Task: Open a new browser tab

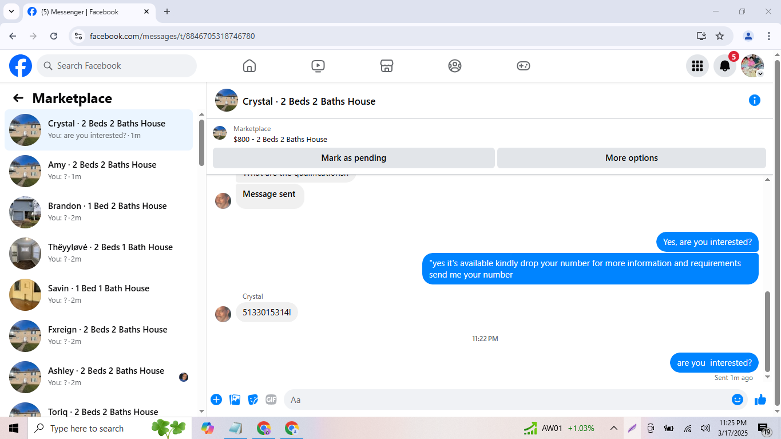Action: 167,11
